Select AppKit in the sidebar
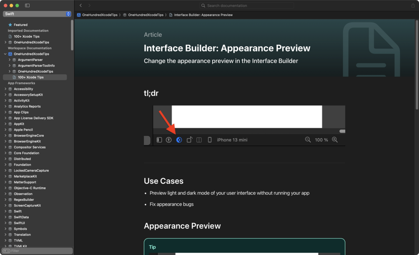 click(19, 124)
